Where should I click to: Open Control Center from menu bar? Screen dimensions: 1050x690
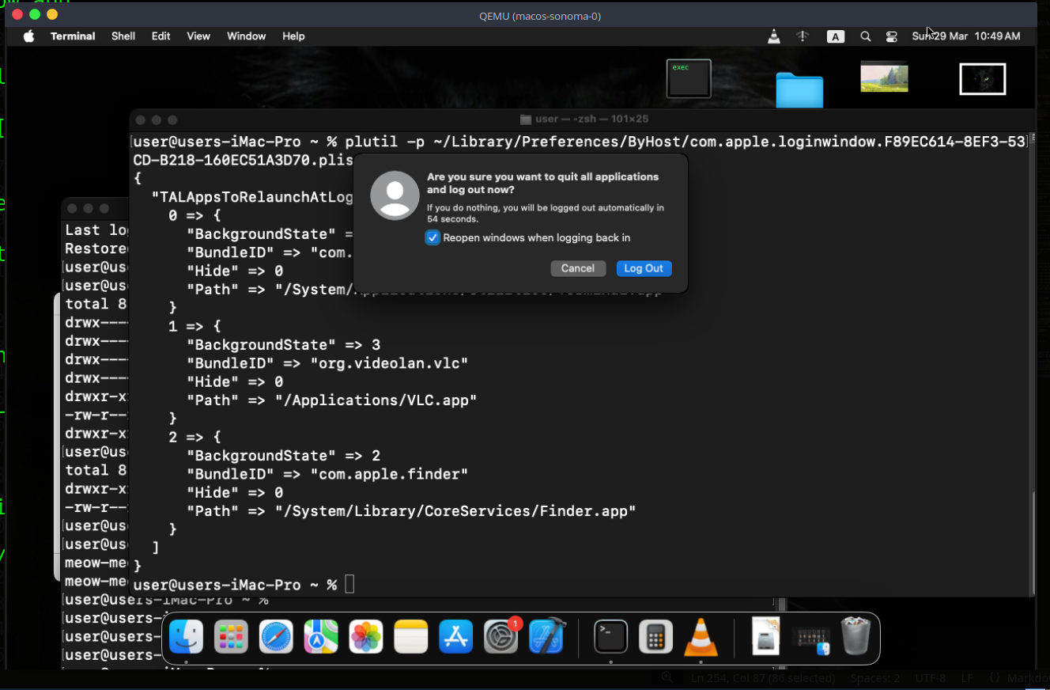(x=891, y=36)
